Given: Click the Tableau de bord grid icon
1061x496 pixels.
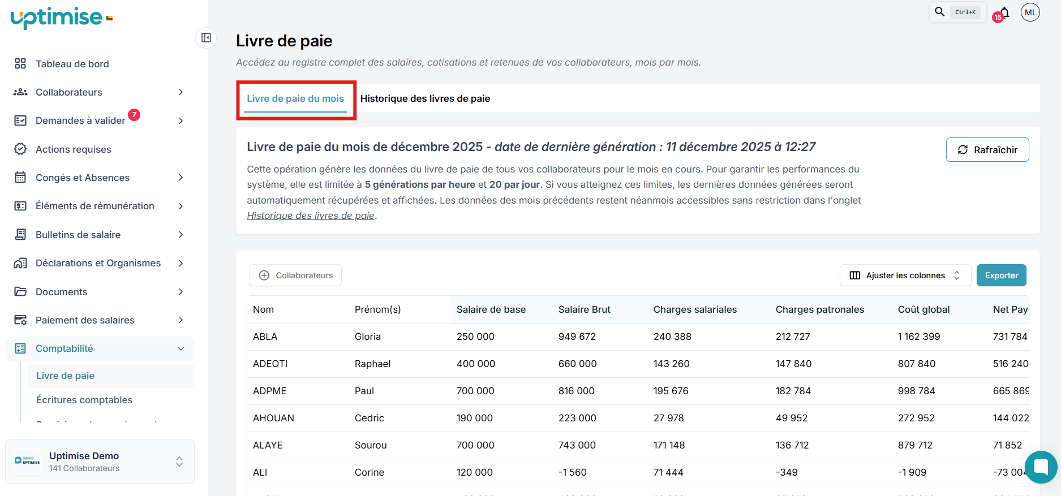Looking at the screenshot, I should pos(20,63).
